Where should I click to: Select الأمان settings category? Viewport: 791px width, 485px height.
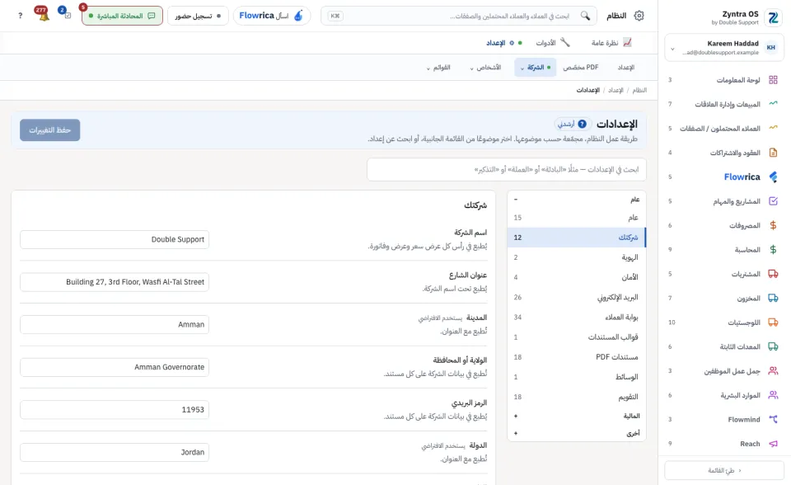[x=577, y=277]
